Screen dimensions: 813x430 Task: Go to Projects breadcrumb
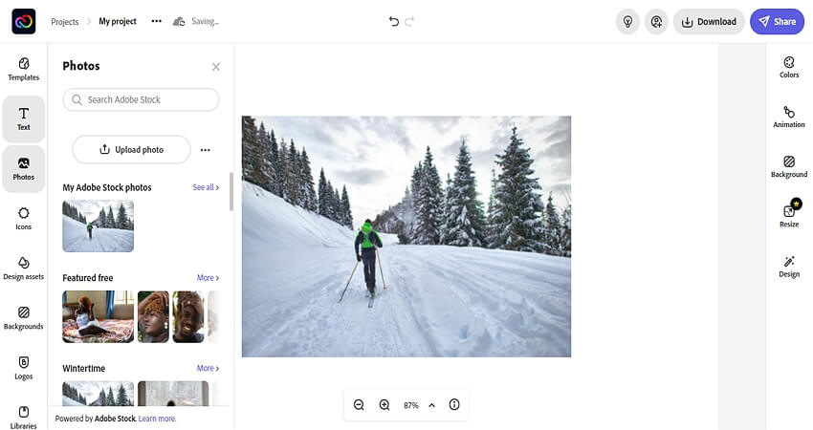tap(65, 21)
